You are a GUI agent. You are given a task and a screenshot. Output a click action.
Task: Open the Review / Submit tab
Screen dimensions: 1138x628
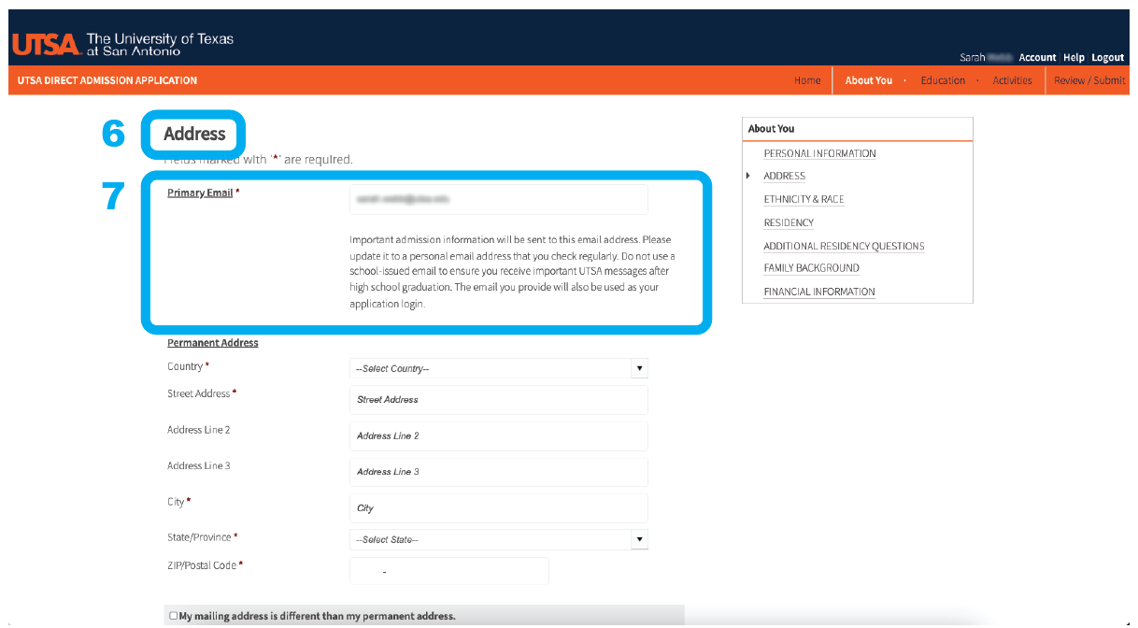(1088, 80)
